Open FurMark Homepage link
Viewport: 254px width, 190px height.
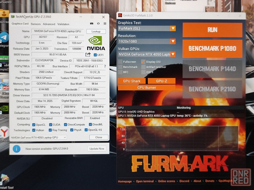click(125, 181)
